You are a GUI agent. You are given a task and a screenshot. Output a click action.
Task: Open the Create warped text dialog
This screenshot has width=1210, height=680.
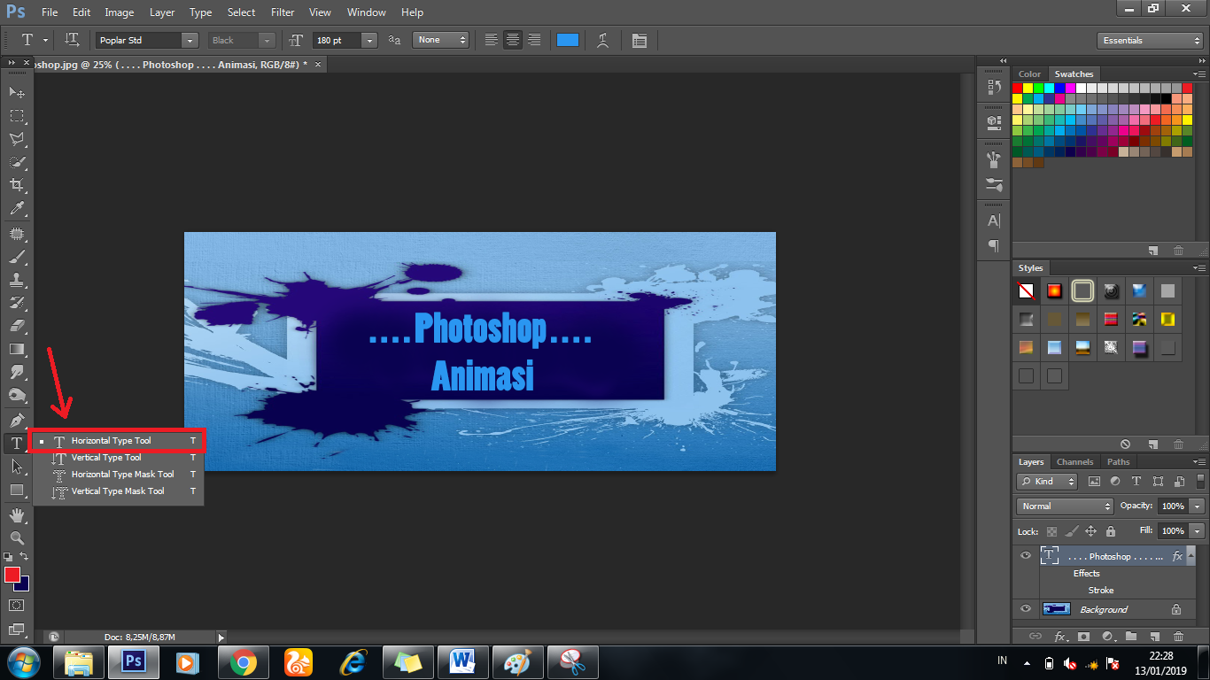click(x=603, y=40)
